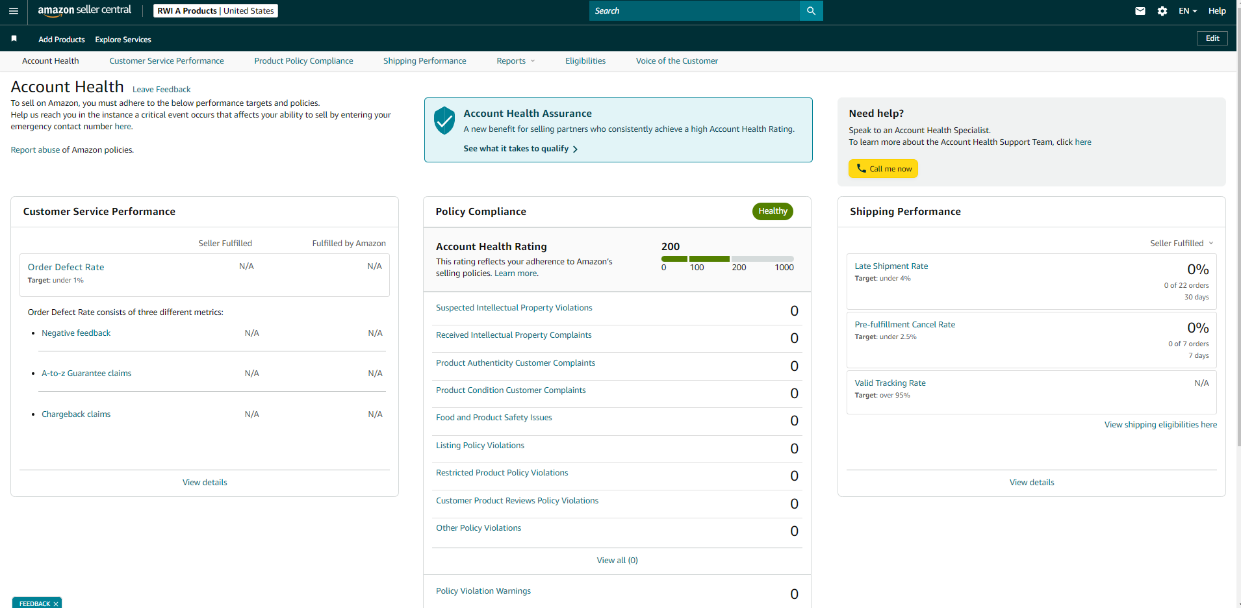Click the Account Health Rating value 200
The image size is (1241, 608).
[x=671, y=247]
